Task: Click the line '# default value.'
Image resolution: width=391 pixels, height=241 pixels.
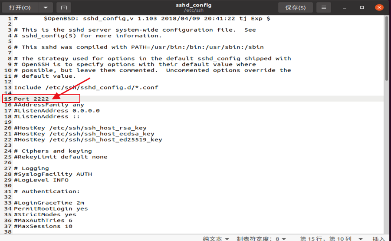Action: click(45, 76)
